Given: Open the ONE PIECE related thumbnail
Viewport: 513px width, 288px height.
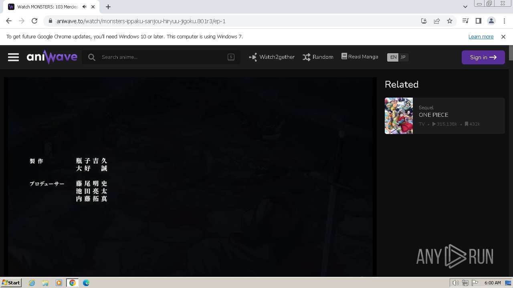Looking at the screenshot, I should click(399, 116).
